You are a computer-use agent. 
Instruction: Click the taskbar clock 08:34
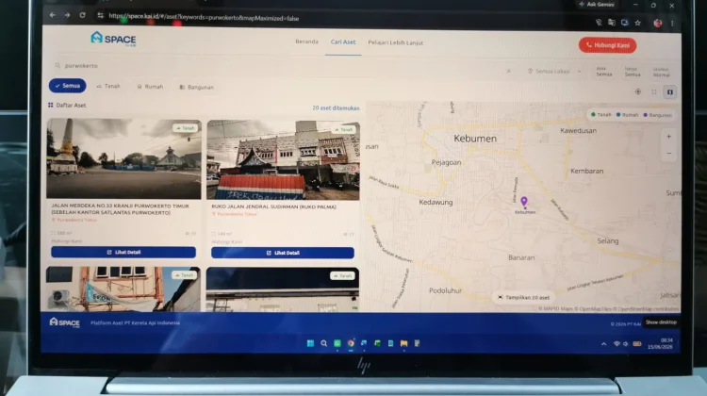point(666,340)
